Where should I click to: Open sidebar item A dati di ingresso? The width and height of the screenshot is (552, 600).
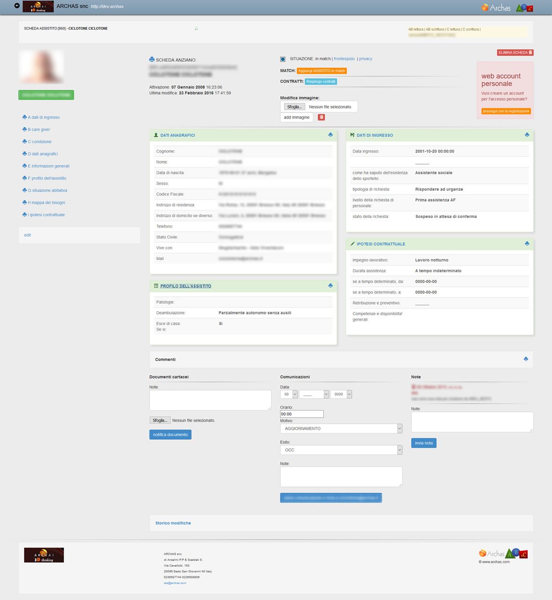[x=43, y=117]
